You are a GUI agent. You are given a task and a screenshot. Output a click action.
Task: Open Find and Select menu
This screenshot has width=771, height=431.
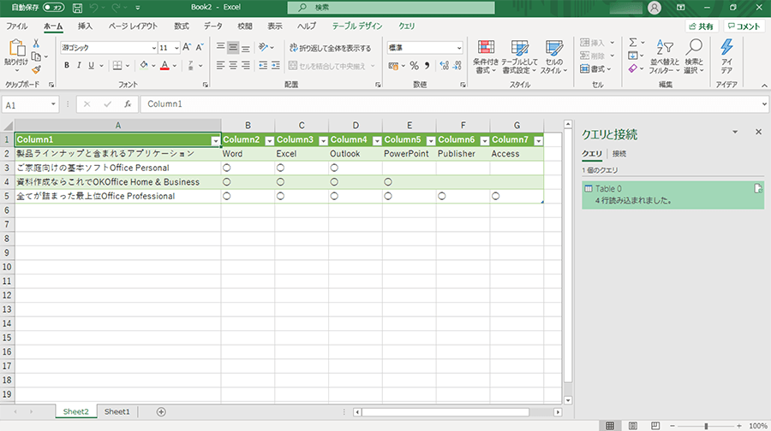[694, 57]
